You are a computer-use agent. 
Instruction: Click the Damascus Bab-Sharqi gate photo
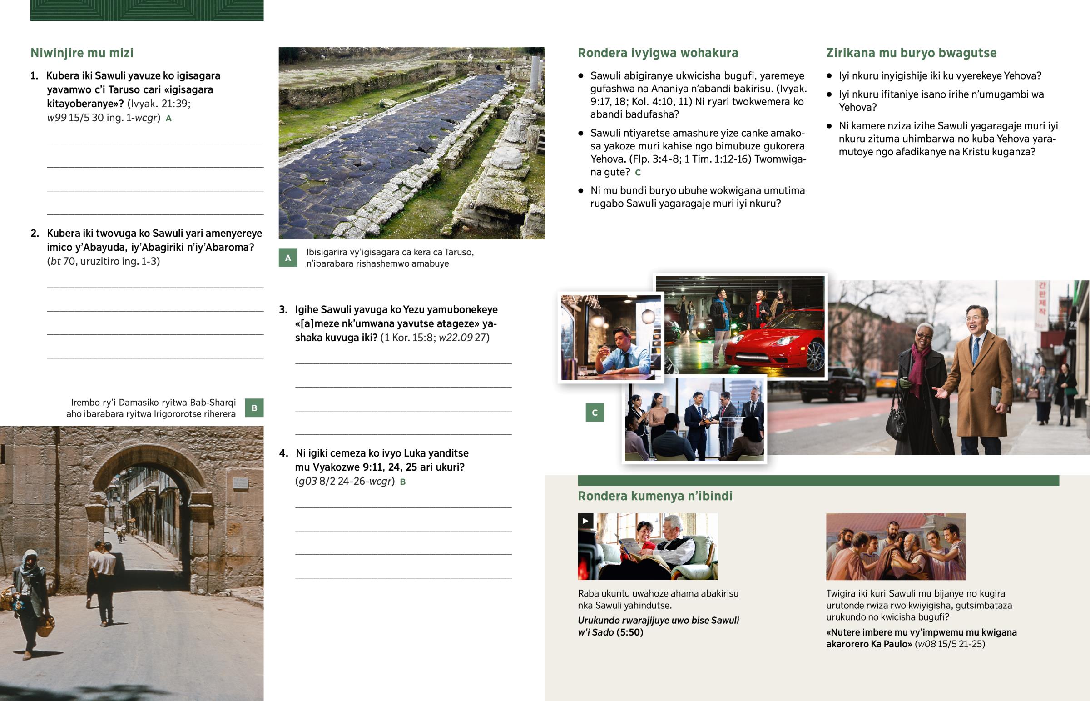[131, 562]
